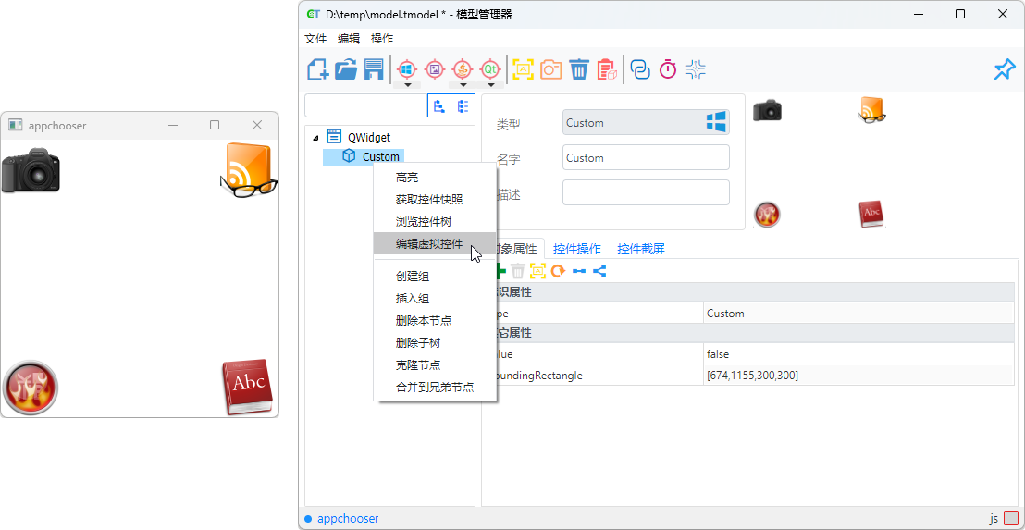Image resolution: width=1025 pixels, height=530 pixels.
Task: Click the new model file icon
Action: pos(318,69)
